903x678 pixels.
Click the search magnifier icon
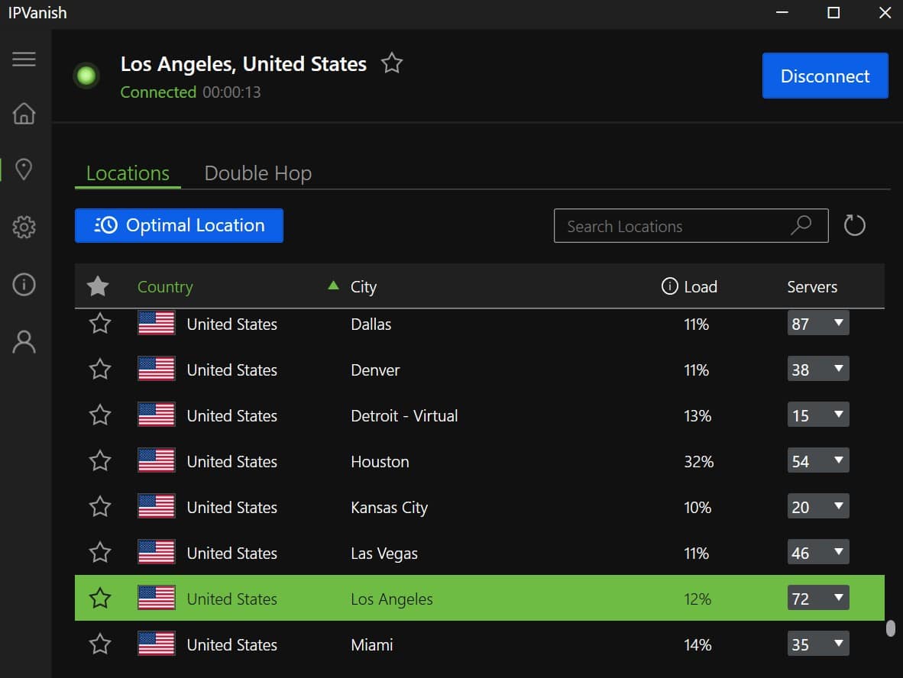click(801, 225)
